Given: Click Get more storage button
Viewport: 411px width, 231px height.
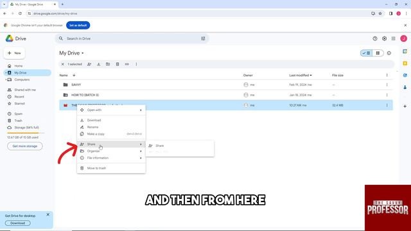Looking at the screenshot, I should (25, 146).
